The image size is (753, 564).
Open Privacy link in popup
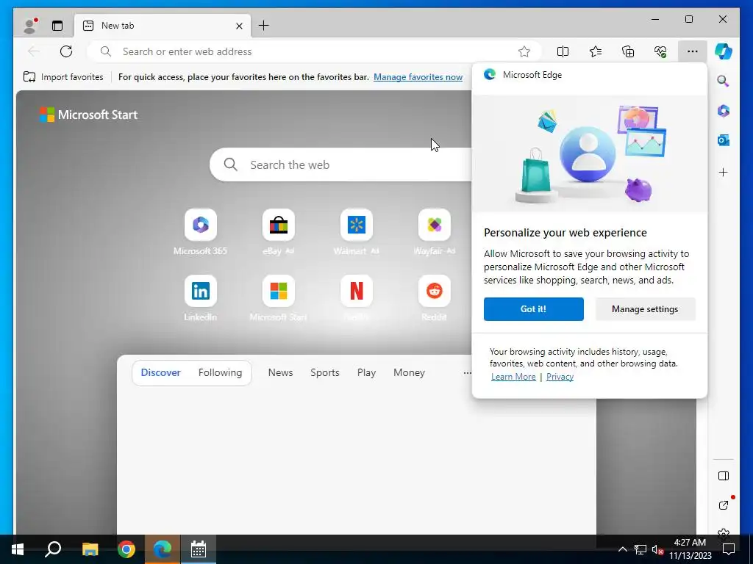tap(560, 377)
